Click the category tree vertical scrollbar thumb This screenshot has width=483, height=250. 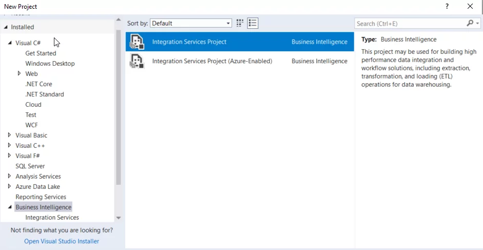point(119,107)
